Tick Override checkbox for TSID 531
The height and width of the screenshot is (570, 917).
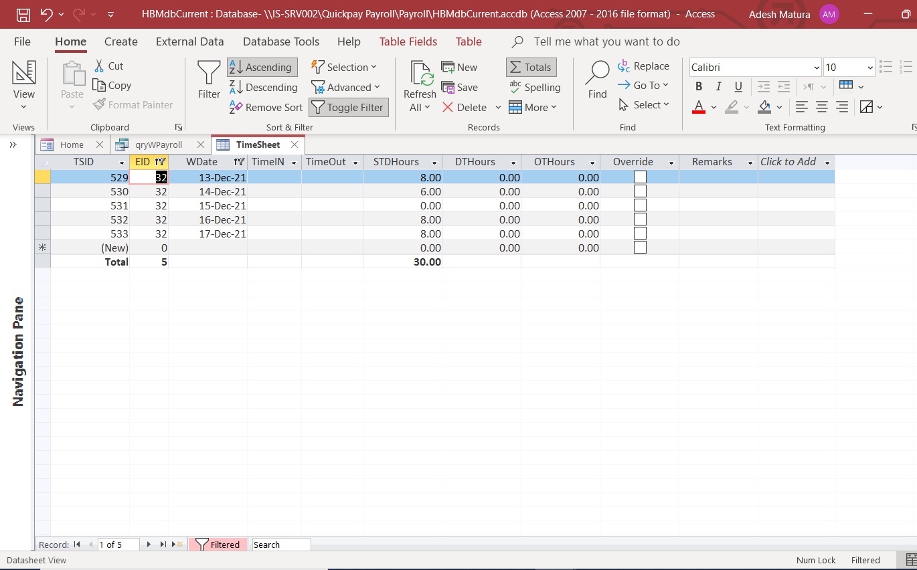pos(640,205)
